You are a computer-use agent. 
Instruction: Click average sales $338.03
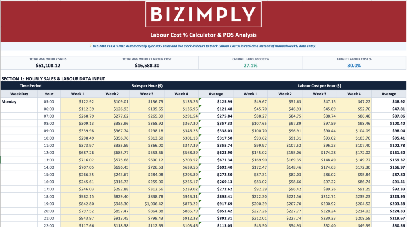(216, 131)
